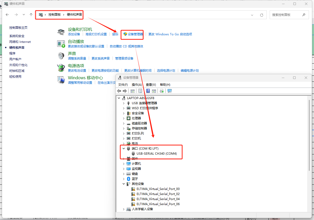Open the 帮助(H) menu
The image size is (314, 220).
click(x=165, y=85)
